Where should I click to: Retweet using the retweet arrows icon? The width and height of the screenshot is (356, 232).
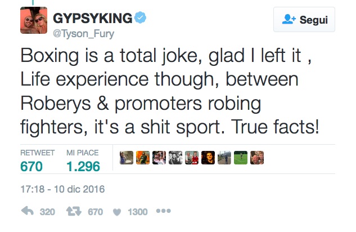[x=74, y=212]
